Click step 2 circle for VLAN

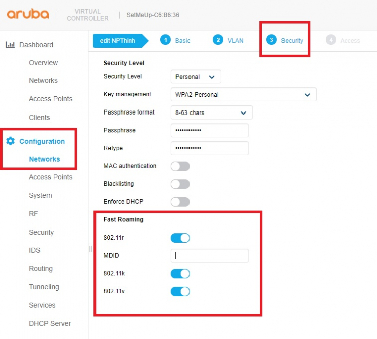click(x=218, y=40)
